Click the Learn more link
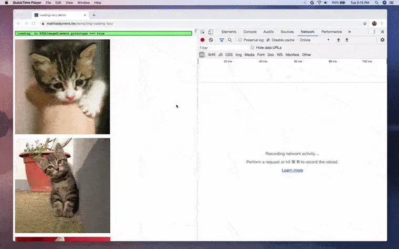The height and width of the screenshot is (249, 399). (292, 170)
